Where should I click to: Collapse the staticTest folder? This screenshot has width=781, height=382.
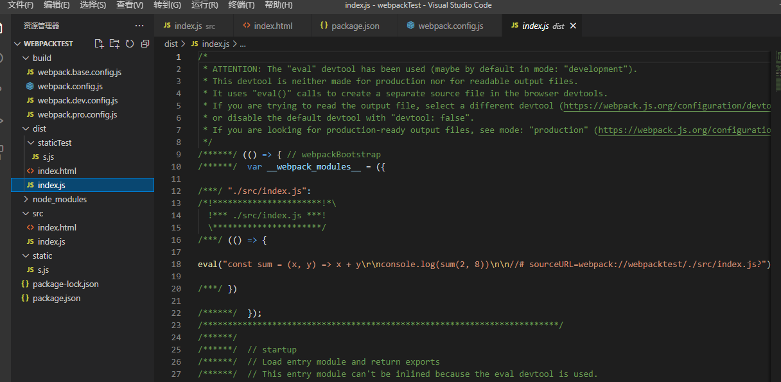[x=82, y=143]
